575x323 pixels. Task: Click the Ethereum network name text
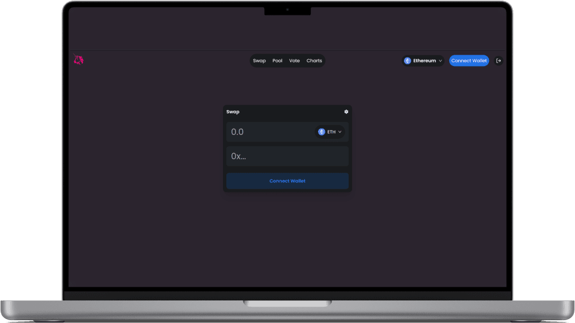pyautogui.click(x=424, y=61)
